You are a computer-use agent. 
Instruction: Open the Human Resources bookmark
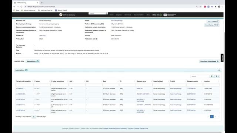tap(29, 10)
